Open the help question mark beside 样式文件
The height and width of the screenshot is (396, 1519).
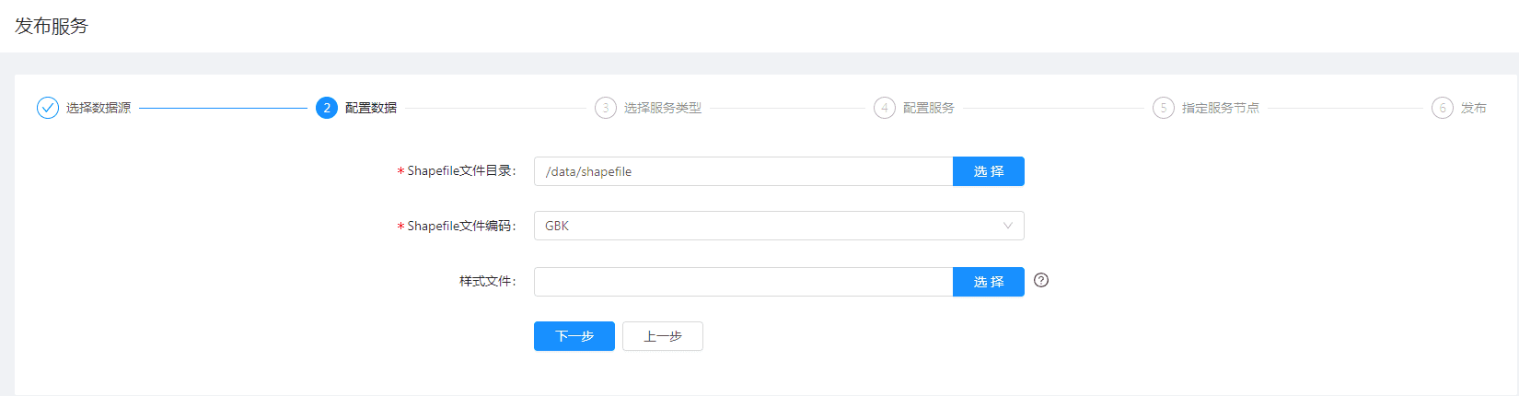click(1041, 281)
